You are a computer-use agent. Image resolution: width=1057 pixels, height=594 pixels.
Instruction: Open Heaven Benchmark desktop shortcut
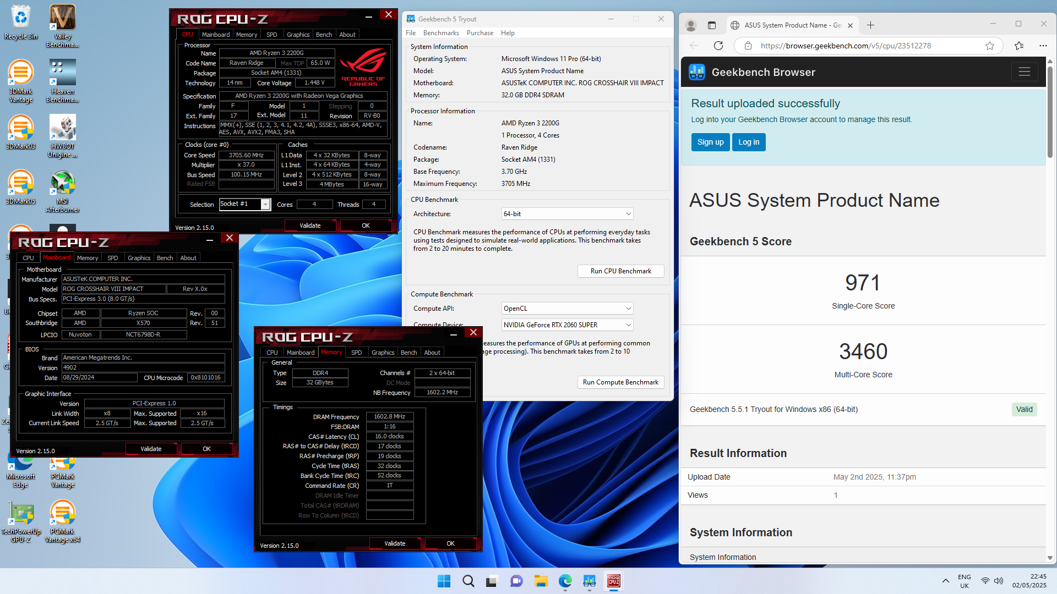pos(62,81)
